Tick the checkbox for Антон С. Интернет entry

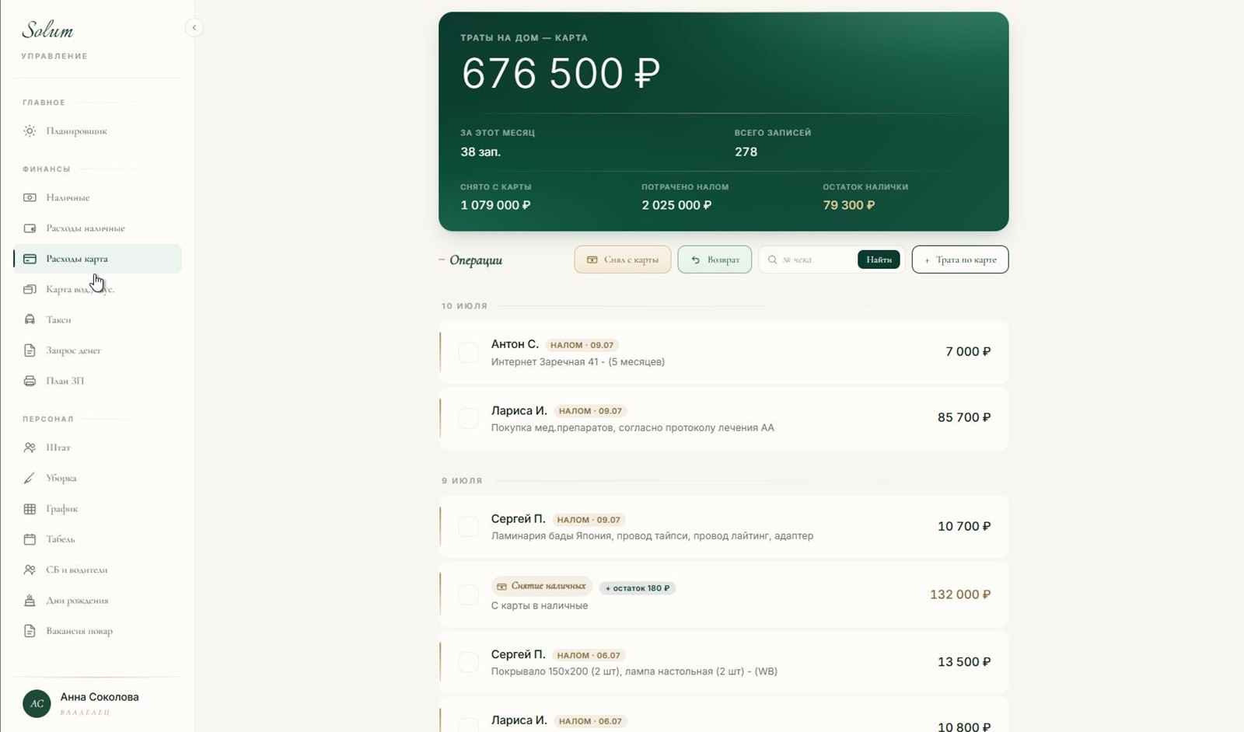click(x=468, y=352)
